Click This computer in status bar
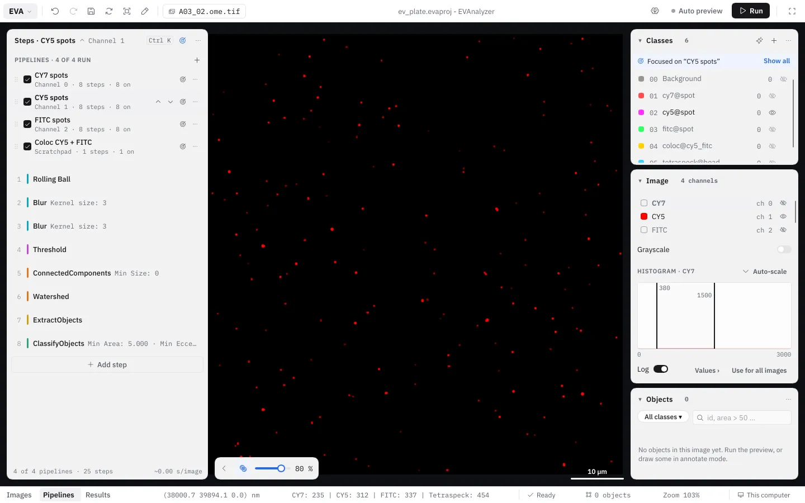This screenshot has width=805, height=503. pyautogui.click(x=764, y=495)
